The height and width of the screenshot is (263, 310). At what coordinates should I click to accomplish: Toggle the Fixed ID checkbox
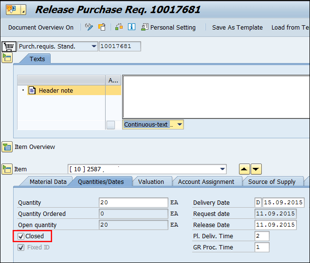[21, 247]
